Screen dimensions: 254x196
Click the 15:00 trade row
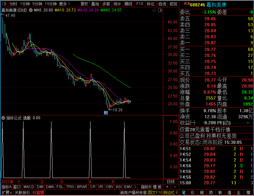pos(217,183)
